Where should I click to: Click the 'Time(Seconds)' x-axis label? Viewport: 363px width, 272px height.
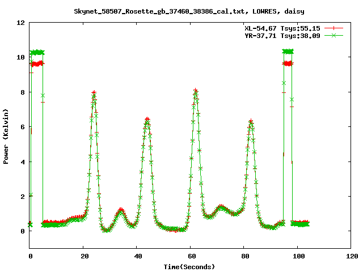(189, 267)
